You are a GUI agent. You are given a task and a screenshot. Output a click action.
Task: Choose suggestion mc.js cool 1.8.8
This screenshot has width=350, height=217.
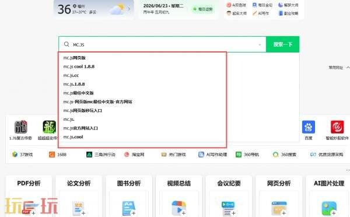pos(79,66)
